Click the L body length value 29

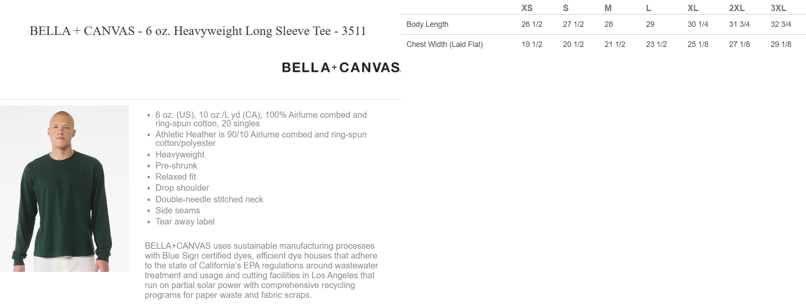click(x=650, y=24)
